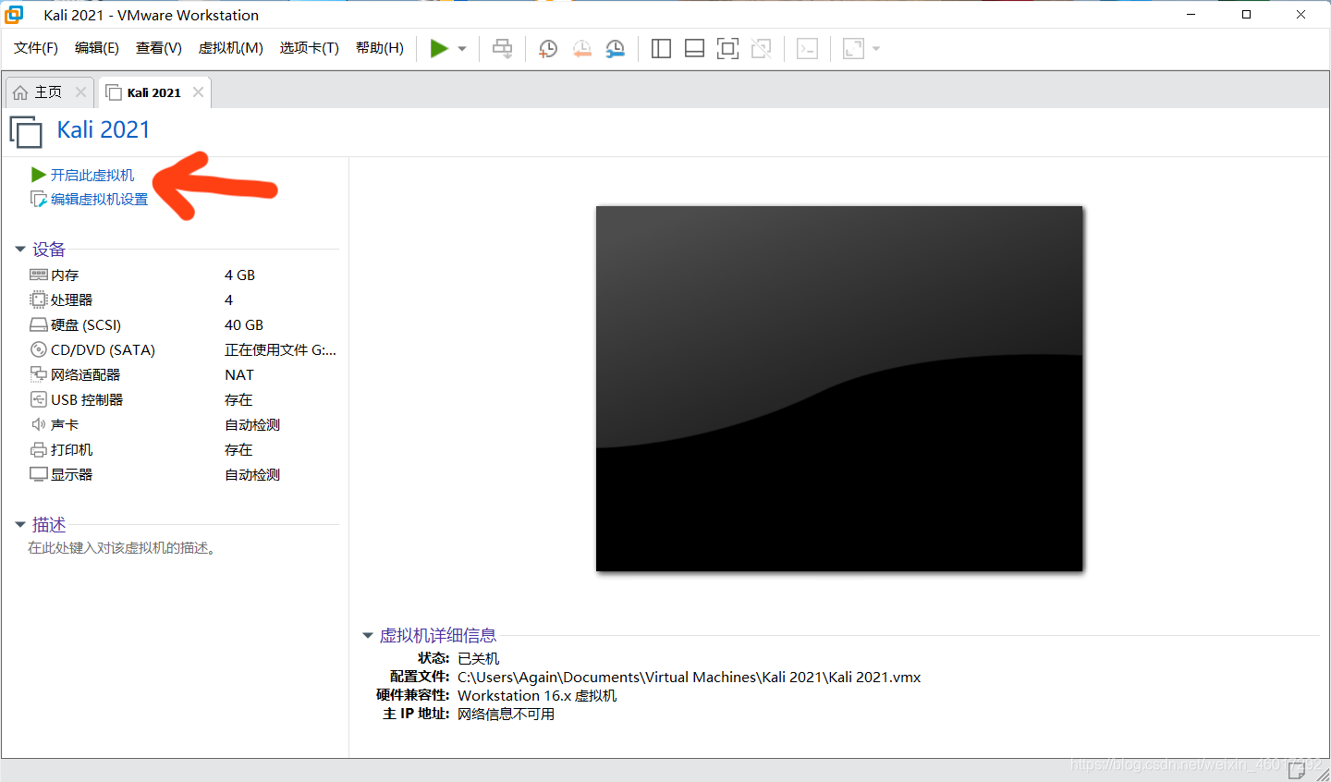
Task: Collapse the 描述 section
Action: pos(20,525)
